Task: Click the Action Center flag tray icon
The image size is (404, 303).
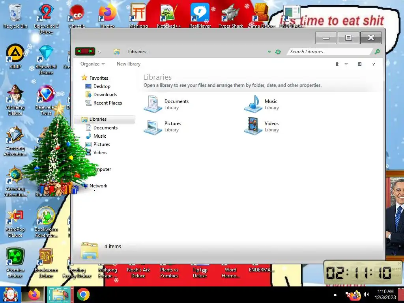Action: click(347, 294)
